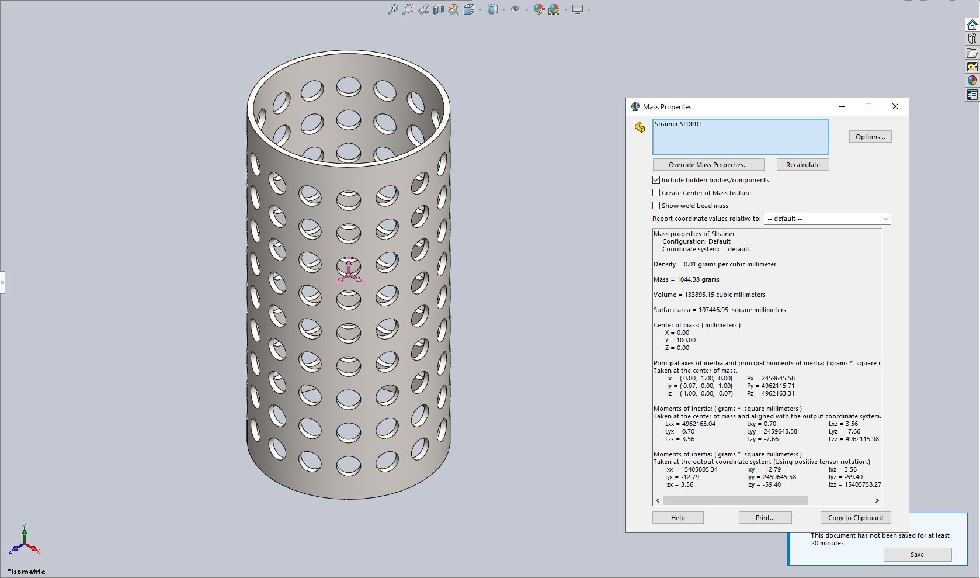The height and width of the screenshot is (578, 980).
Task: Click the Recalculate button
Action: [802, 165]
